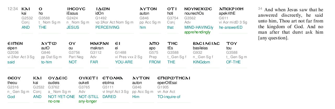This screenshot has height=109, width=335.
Task: Click the verse reference 12:34
Action: click(13, 9)
